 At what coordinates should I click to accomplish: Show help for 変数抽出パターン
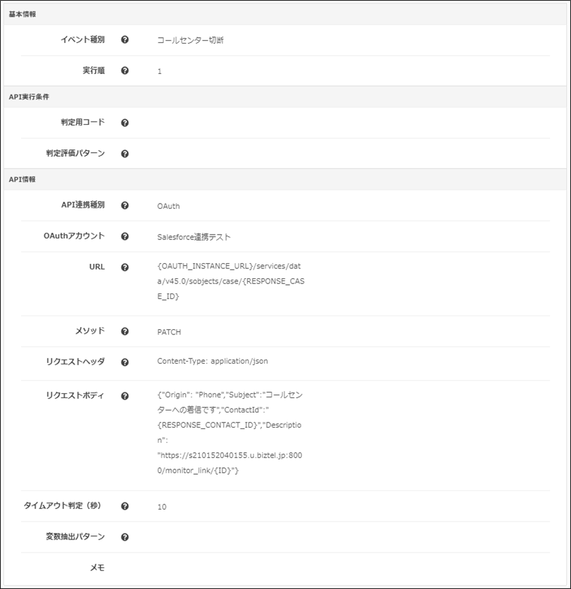(125, 537)
